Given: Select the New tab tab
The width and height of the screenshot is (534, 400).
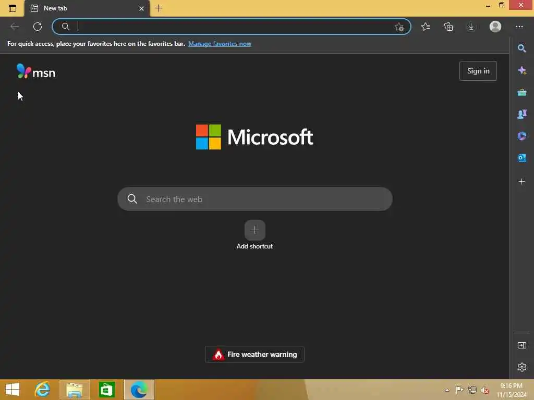Looking at the screenshot, I should 87,8.
